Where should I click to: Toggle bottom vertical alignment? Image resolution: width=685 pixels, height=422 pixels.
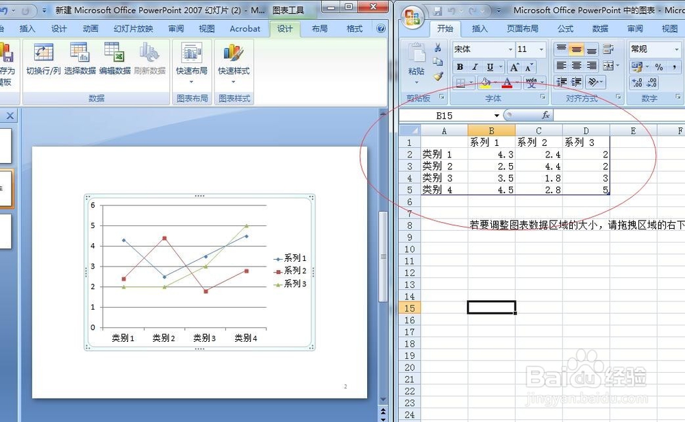click(592, 49)
